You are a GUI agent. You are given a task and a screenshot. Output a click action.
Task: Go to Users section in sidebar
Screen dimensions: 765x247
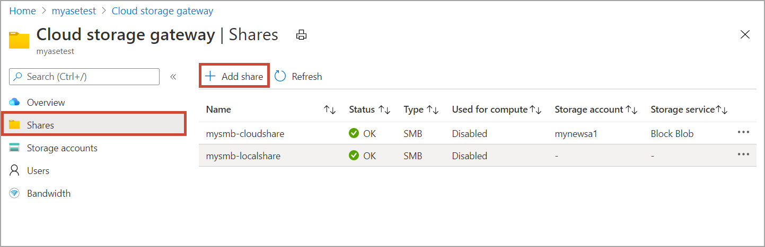tap(38, 171)
